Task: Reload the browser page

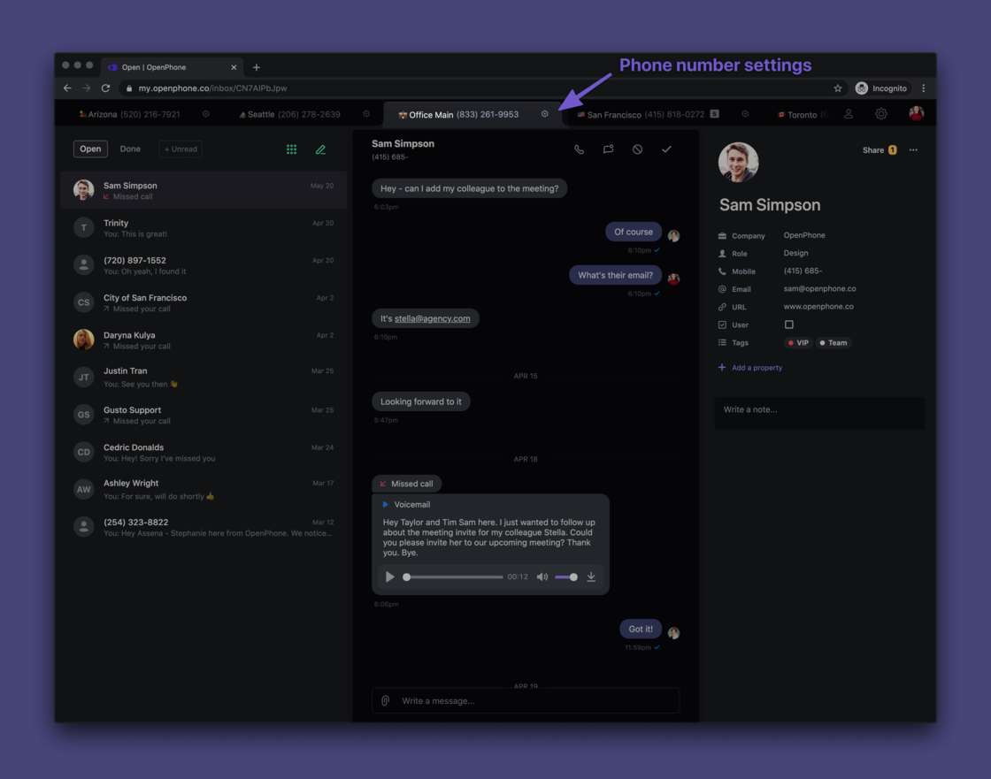Action: [105, 88]
